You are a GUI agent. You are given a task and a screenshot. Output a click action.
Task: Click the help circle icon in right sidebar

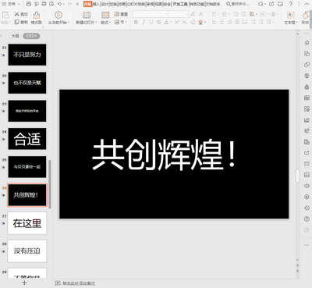[307, 219]
